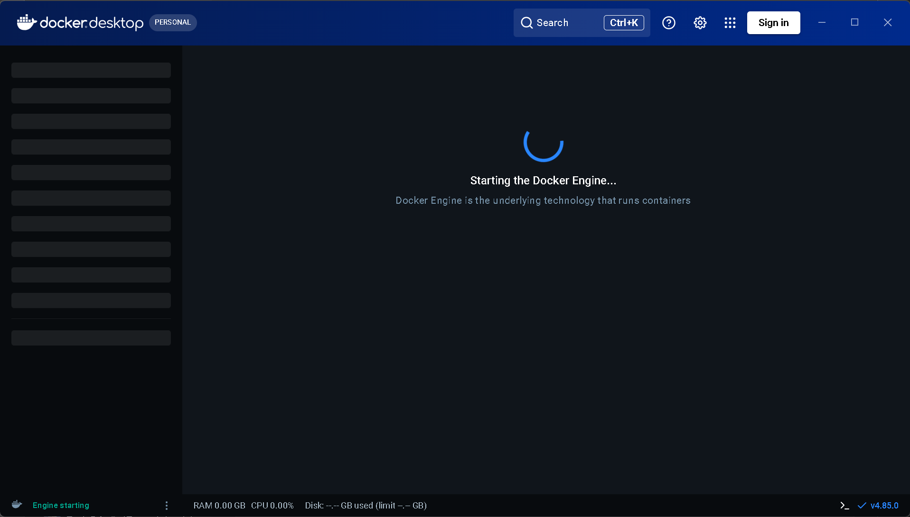Close the Docker Desktop window
Screen dimensions: 910x517
click(888, 22)
